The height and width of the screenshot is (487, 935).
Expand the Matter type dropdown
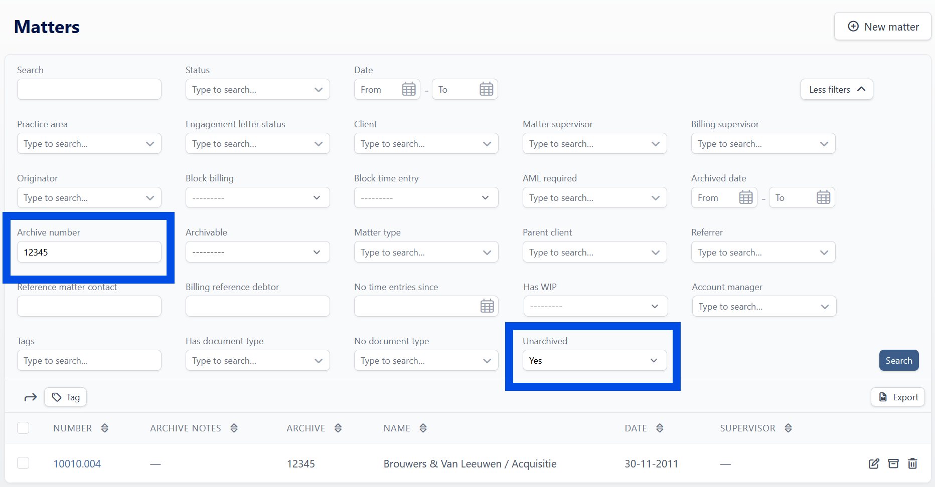[x=426, y=252]
